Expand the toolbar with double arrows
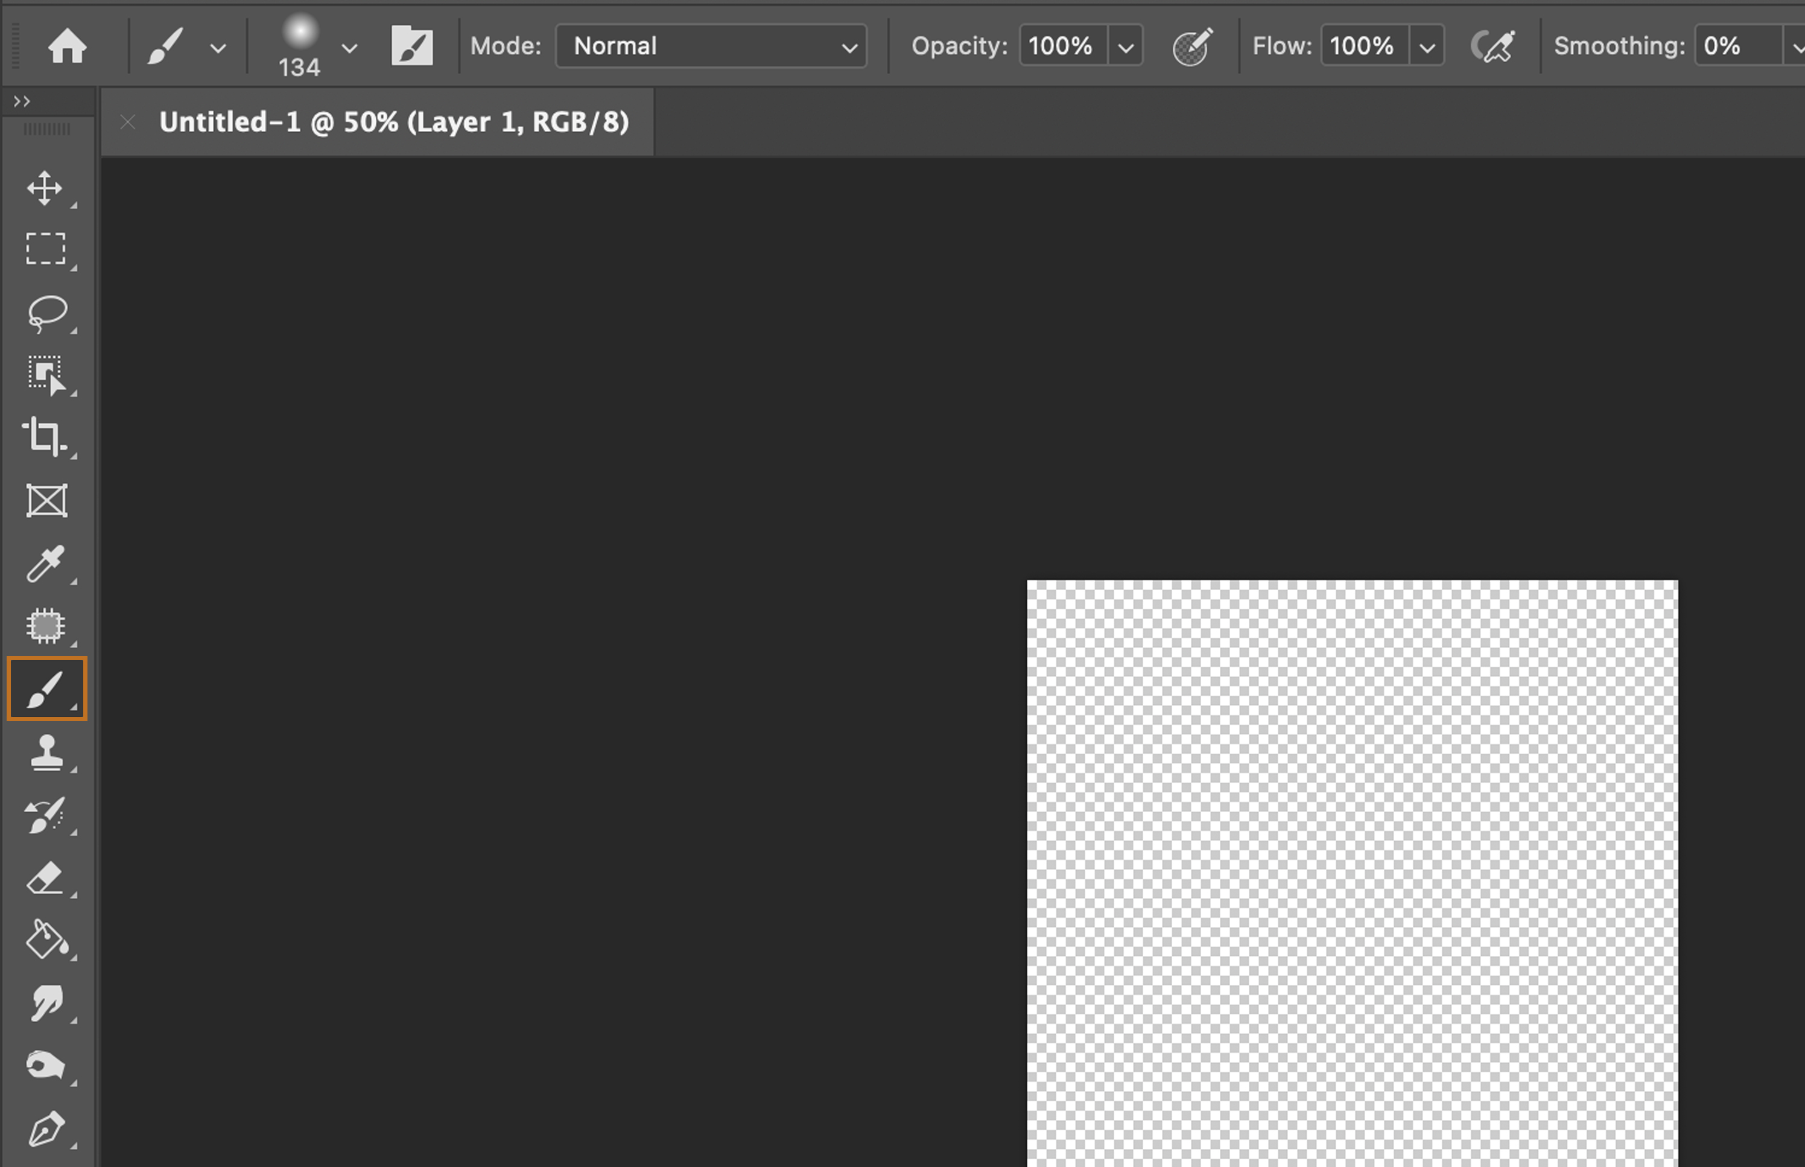Viewport: 1805px width, 1167px height. tap(22, 101)
